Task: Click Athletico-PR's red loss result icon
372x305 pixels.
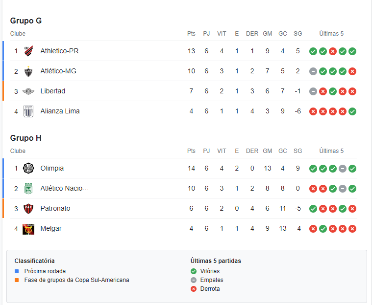Action: (333, 51)
